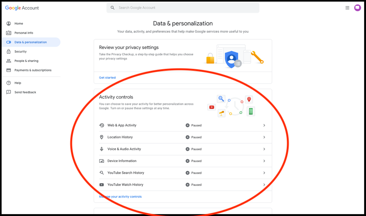
Task: Click the Paused indicator for Web & App Activity
Action: (194, 125)
